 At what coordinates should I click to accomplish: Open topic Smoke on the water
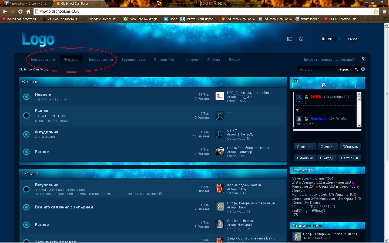(242, 221)
